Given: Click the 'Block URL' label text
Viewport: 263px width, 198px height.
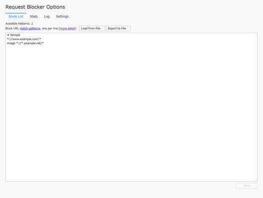Looking at the screenshot, I should point(12,29).
